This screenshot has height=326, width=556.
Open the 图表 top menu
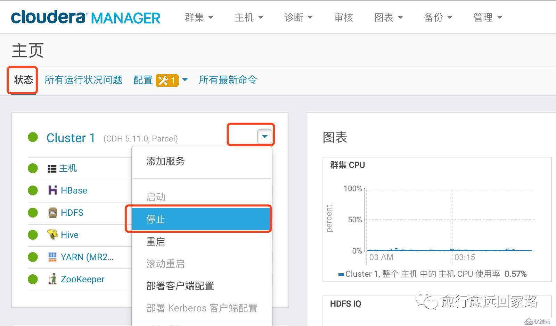pos(388,17)
